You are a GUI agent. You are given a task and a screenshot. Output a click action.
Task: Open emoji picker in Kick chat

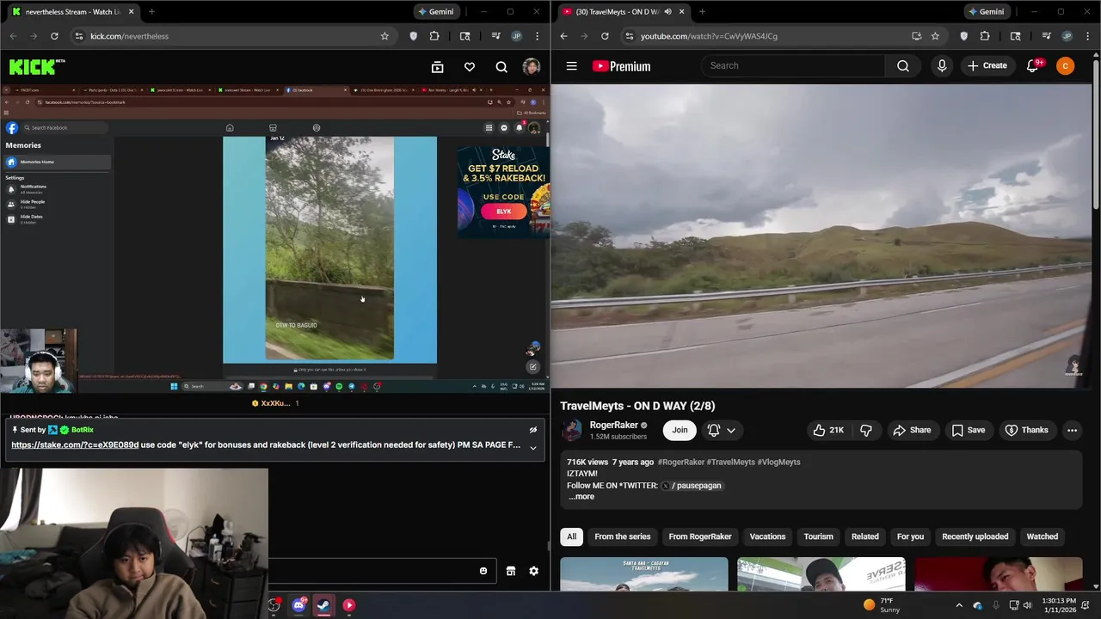[x=483, y=571]
